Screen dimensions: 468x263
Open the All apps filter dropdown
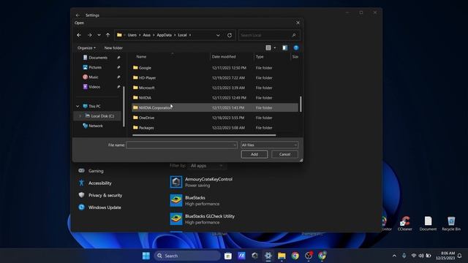[206, 166]
